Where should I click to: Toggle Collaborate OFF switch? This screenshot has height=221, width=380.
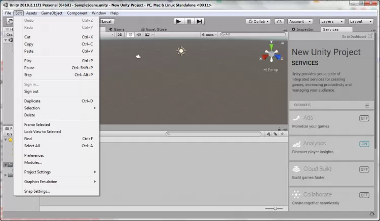click(x=364, y=195)
